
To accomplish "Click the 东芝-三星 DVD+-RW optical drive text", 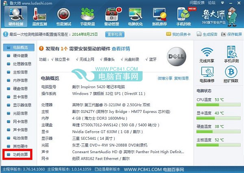I will point(110,145).
